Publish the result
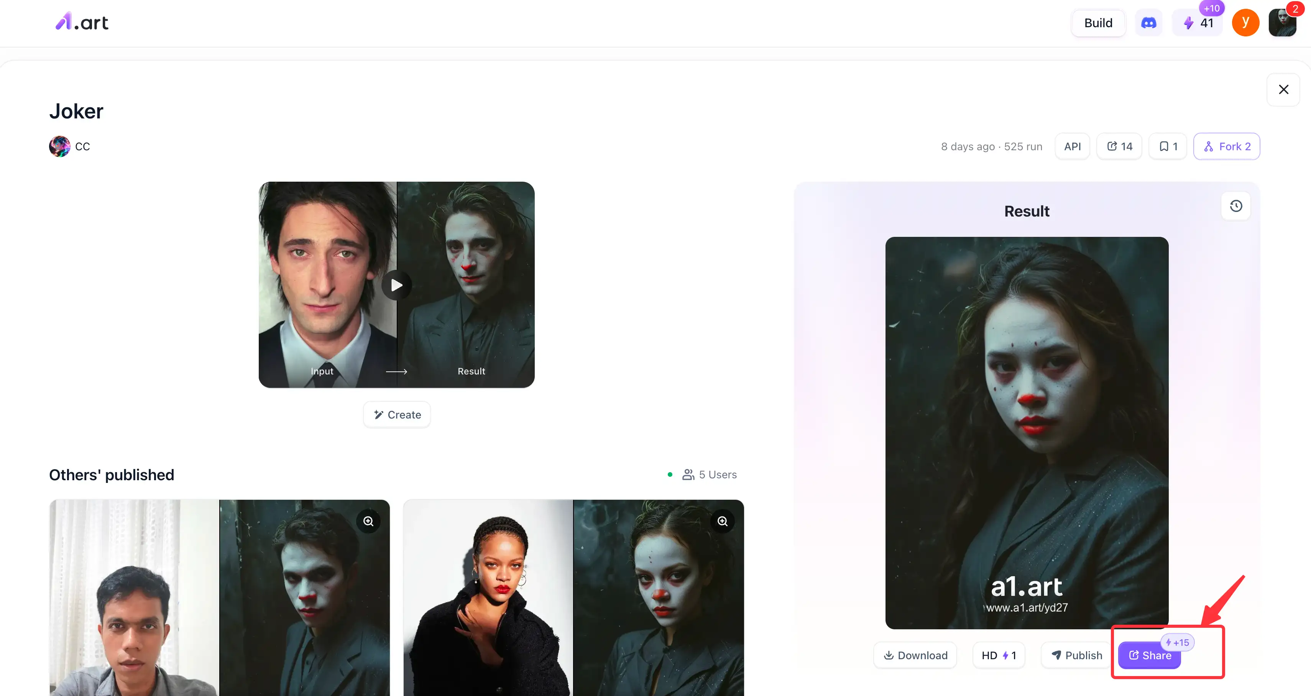The height and width of the screenshot is (696, 1311). (1076, 655)
